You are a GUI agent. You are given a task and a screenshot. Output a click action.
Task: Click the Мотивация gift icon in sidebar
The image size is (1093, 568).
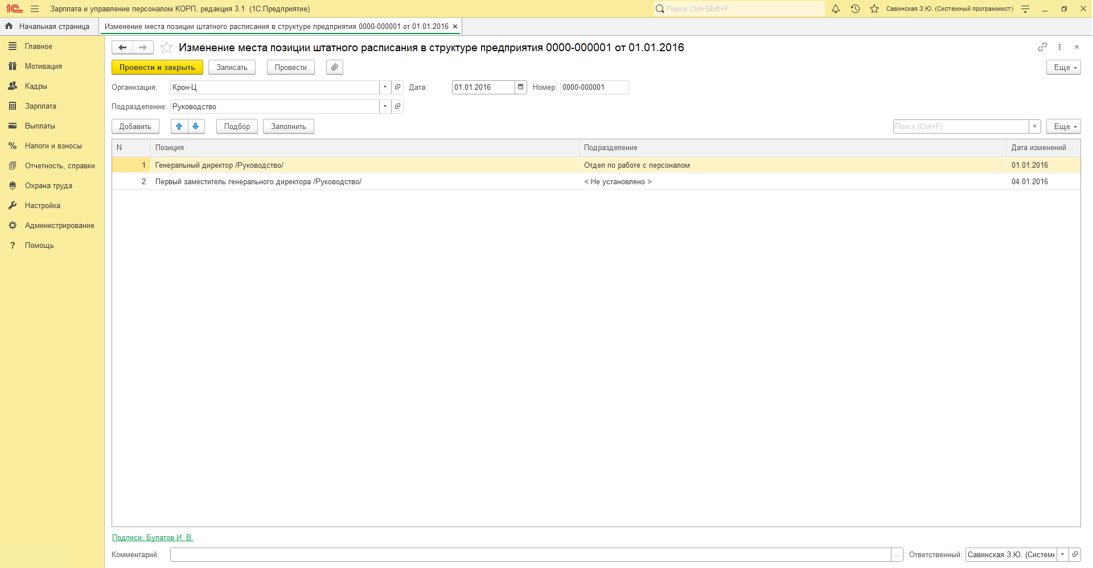[13, 66]
